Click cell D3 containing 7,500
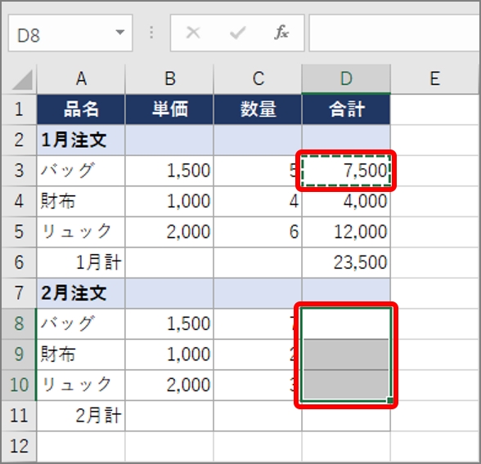 (346, 171)
